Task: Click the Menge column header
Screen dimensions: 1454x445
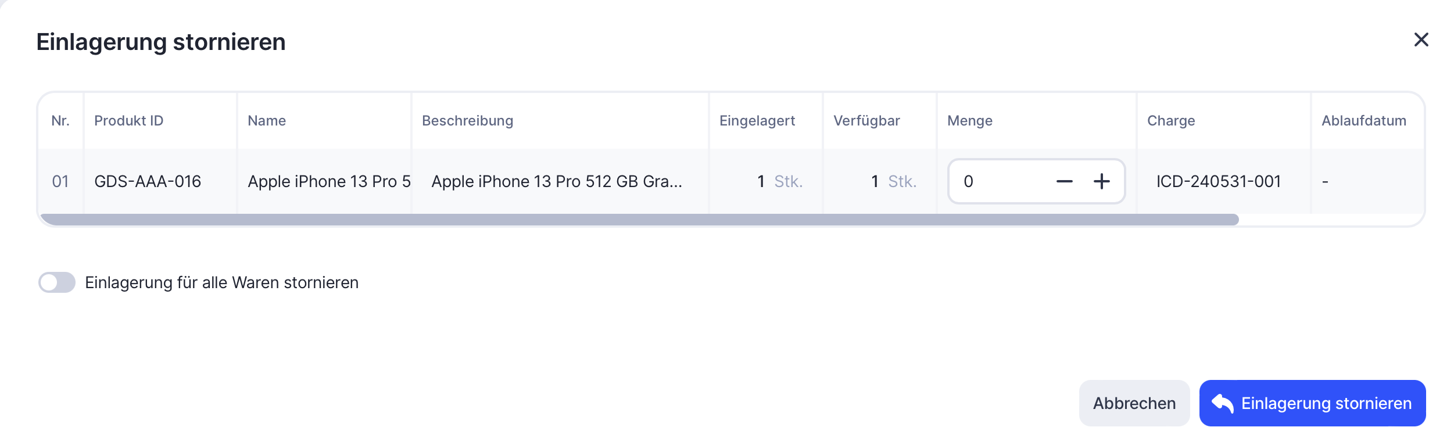Action: pos(969,121)
